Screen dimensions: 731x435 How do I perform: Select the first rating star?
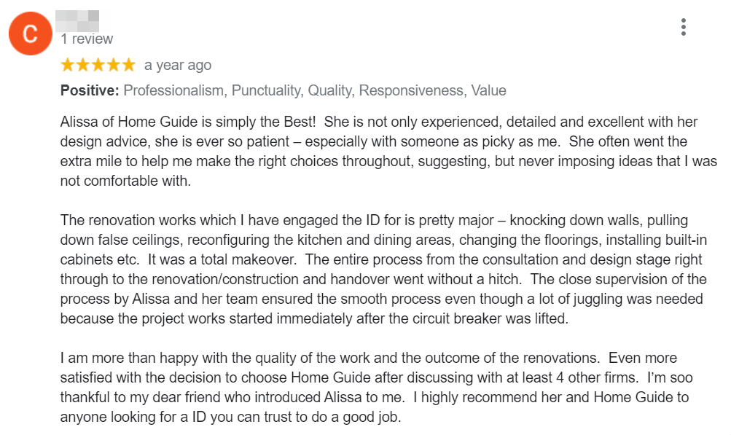pos(68,65)
